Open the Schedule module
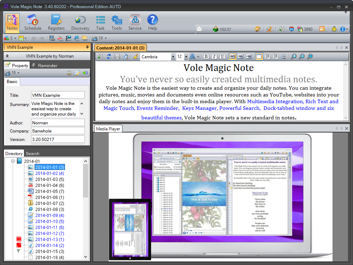This screenshot has width=353, height=265. pos(33,22)
